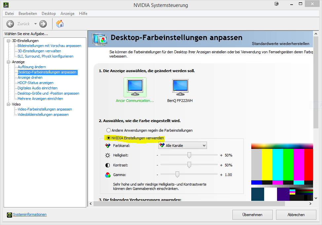The height and width of the screenshot is (225, 322).
Task: Collapse the Video tree node
Action: click(8, 104)
